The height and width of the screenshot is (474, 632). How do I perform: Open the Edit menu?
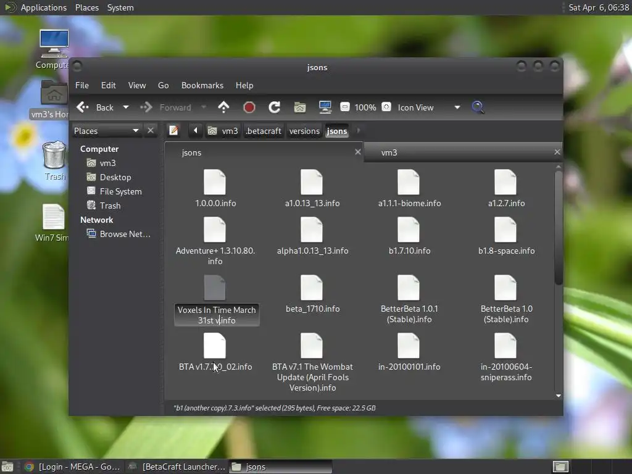coord(109,85)
